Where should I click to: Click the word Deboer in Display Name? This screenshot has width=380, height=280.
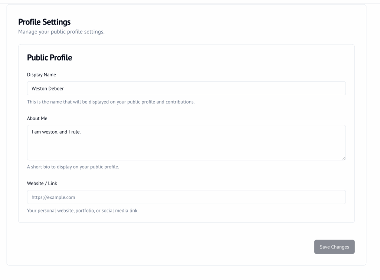click(x=56, y=89)
